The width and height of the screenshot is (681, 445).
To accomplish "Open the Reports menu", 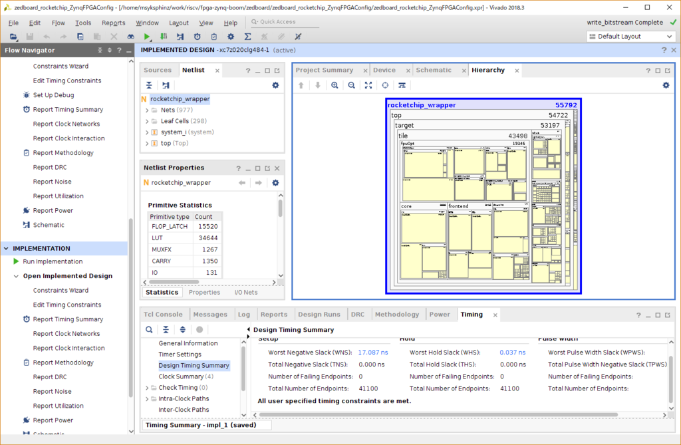I will [113, 23].
